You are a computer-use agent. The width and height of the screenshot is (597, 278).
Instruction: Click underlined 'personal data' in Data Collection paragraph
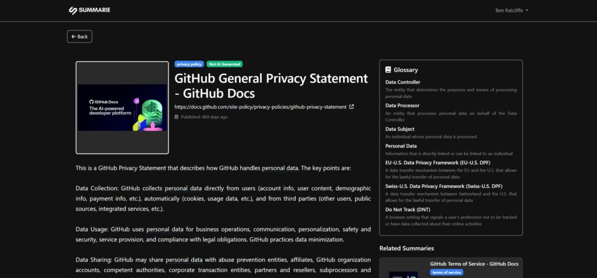183,188
